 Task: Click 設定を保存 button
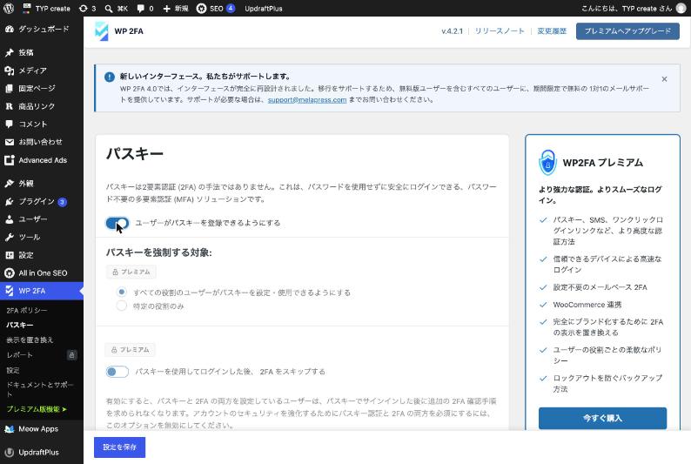[x=119, y=447]
